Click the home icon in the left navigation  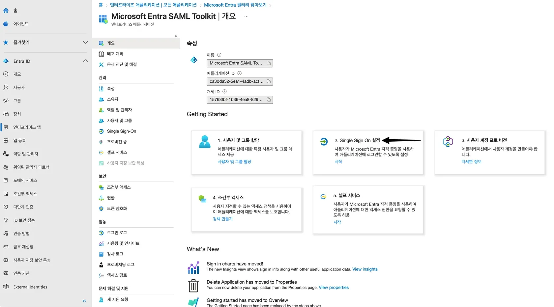tap(6, 11)
